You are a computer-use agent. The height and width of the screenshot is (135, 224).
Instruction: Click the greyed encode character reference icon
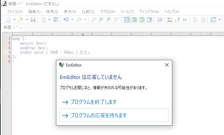pyautogui.click(x=195, y=20)
